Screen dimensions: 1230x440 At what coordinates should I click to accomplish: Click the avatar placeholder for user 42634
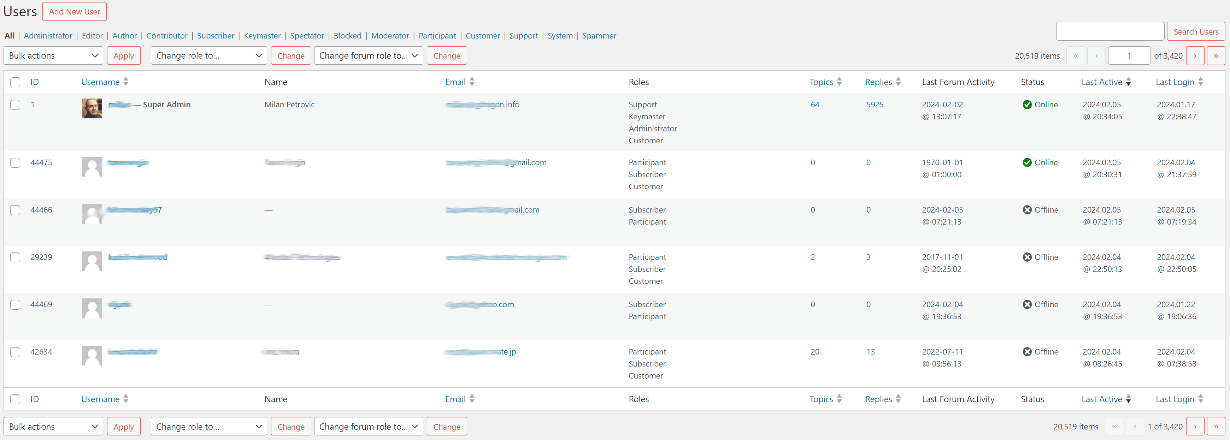(92, 356)
